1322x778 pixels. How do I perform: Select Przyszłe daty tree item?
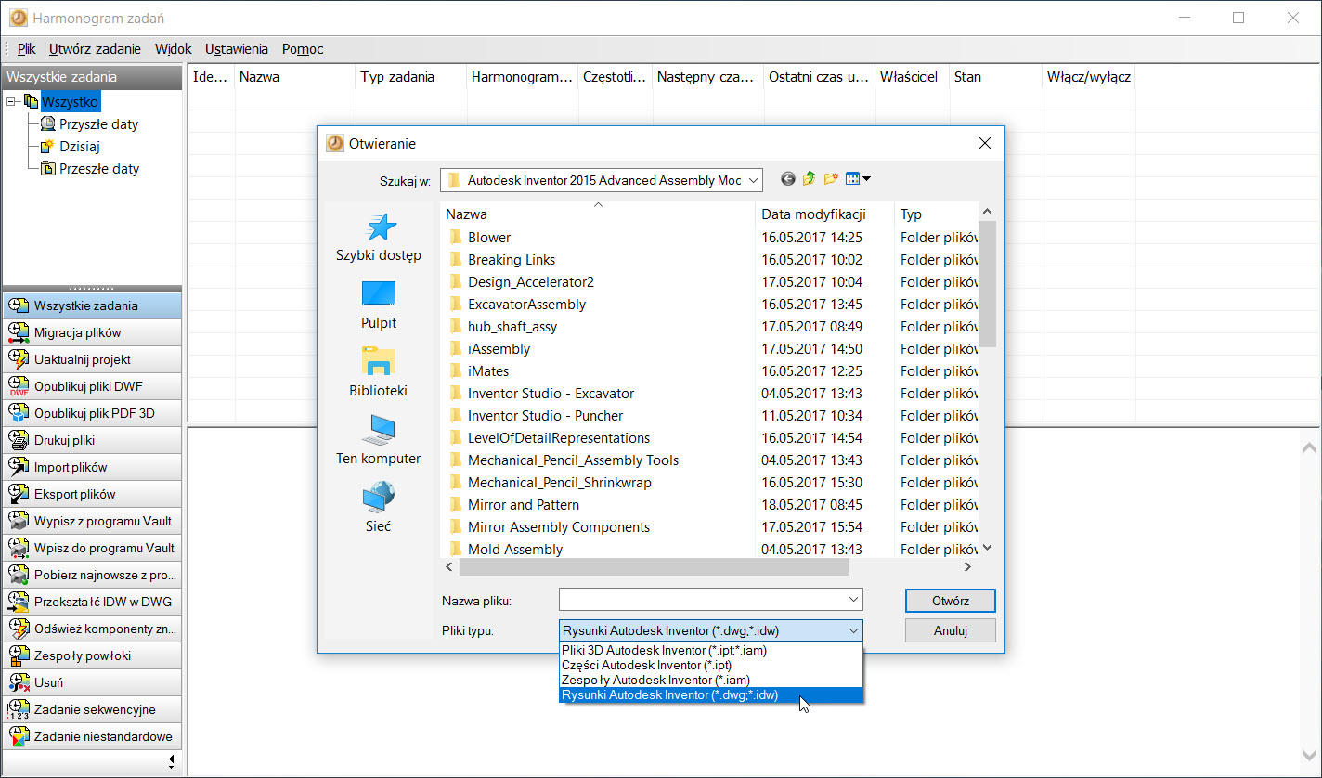98,124
